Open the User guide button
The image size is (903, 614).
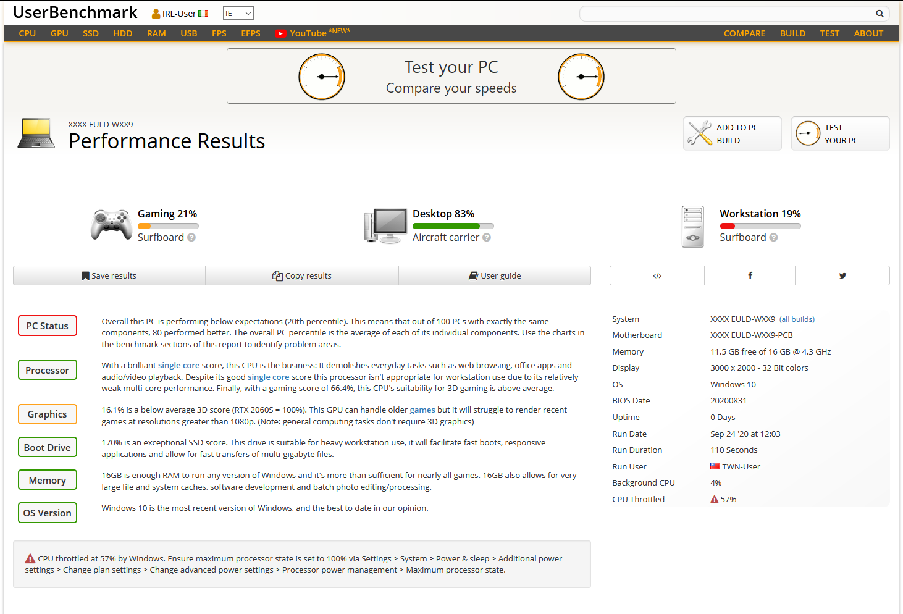[x=495, y=275]
